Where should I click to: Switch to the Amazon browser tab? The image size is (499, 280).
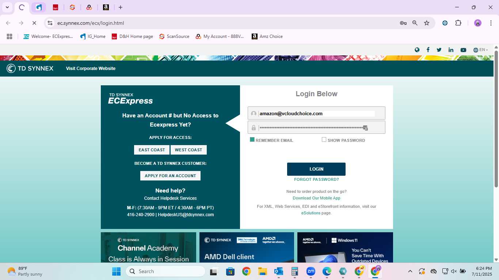click(x=106, y=7)
